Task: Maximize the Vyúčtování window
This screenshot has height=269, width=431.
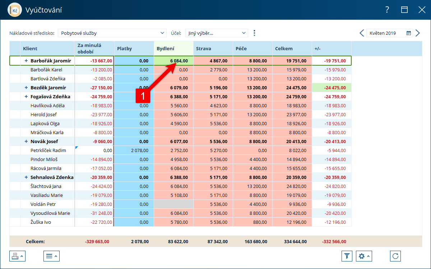Action: (404, 10)
